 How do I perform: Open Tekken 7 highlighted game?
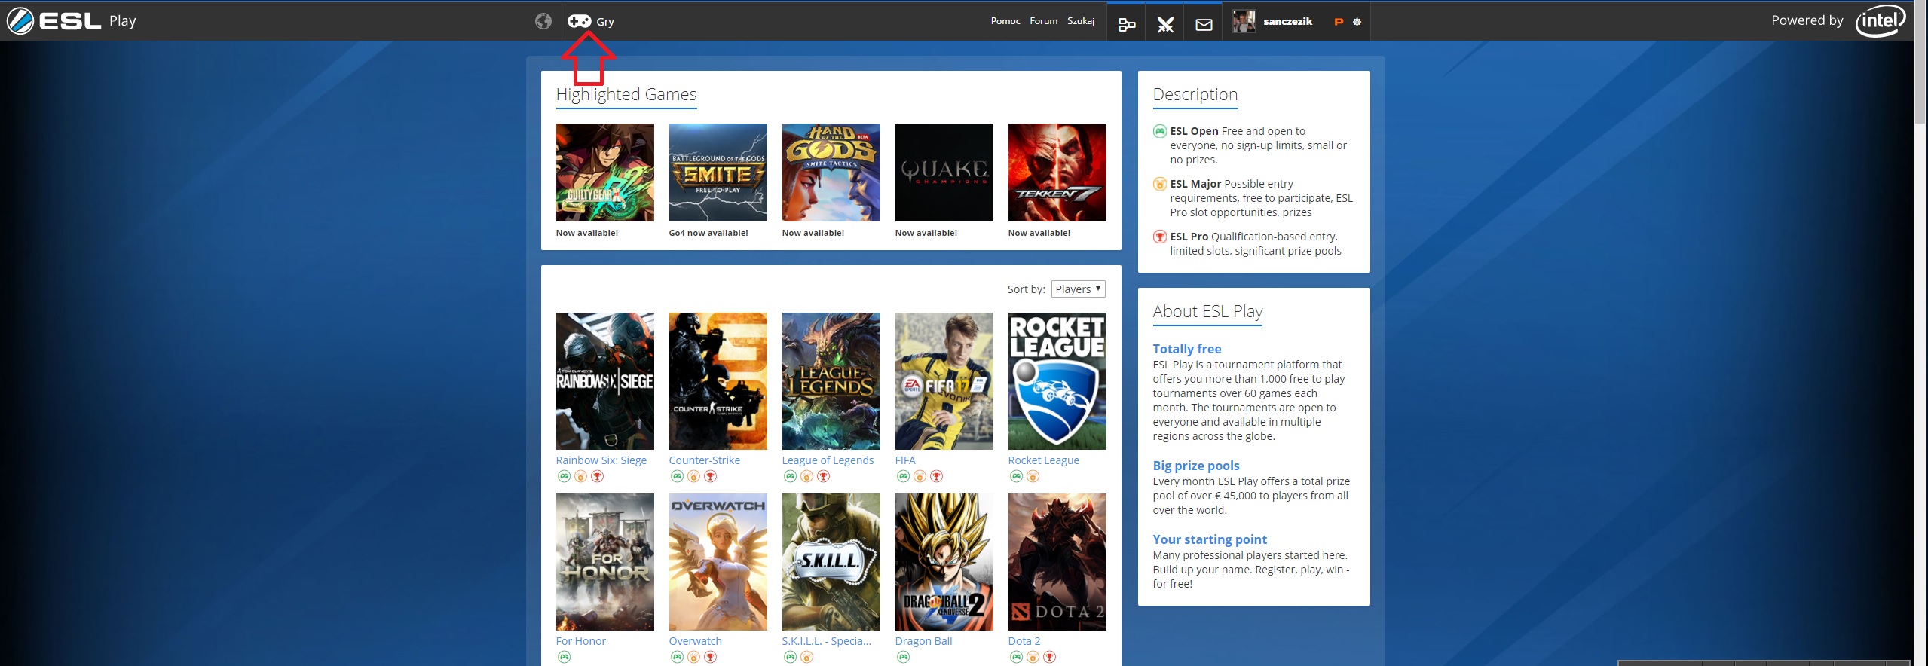pos(1057,173)
